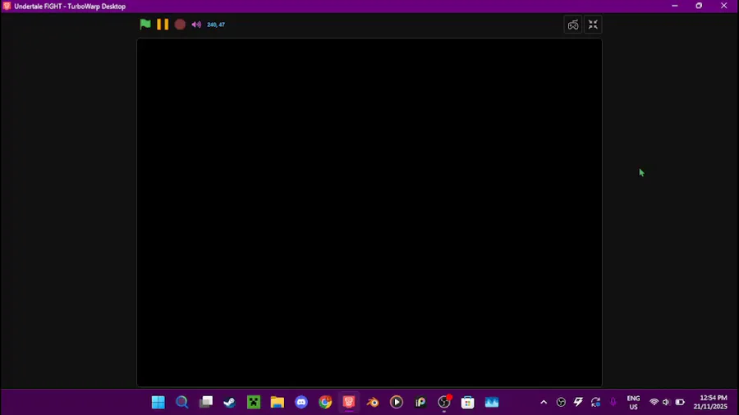
Task: Open the Windows Start menu
Action: pyautogui.click(x=158, y=403)
